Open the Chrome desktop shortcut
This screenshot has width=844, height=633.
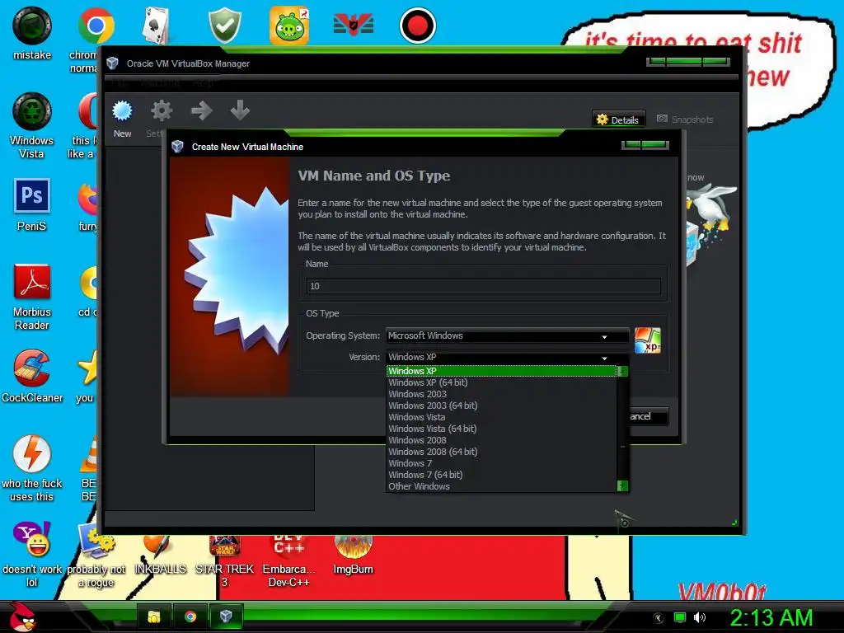(96, 26)
